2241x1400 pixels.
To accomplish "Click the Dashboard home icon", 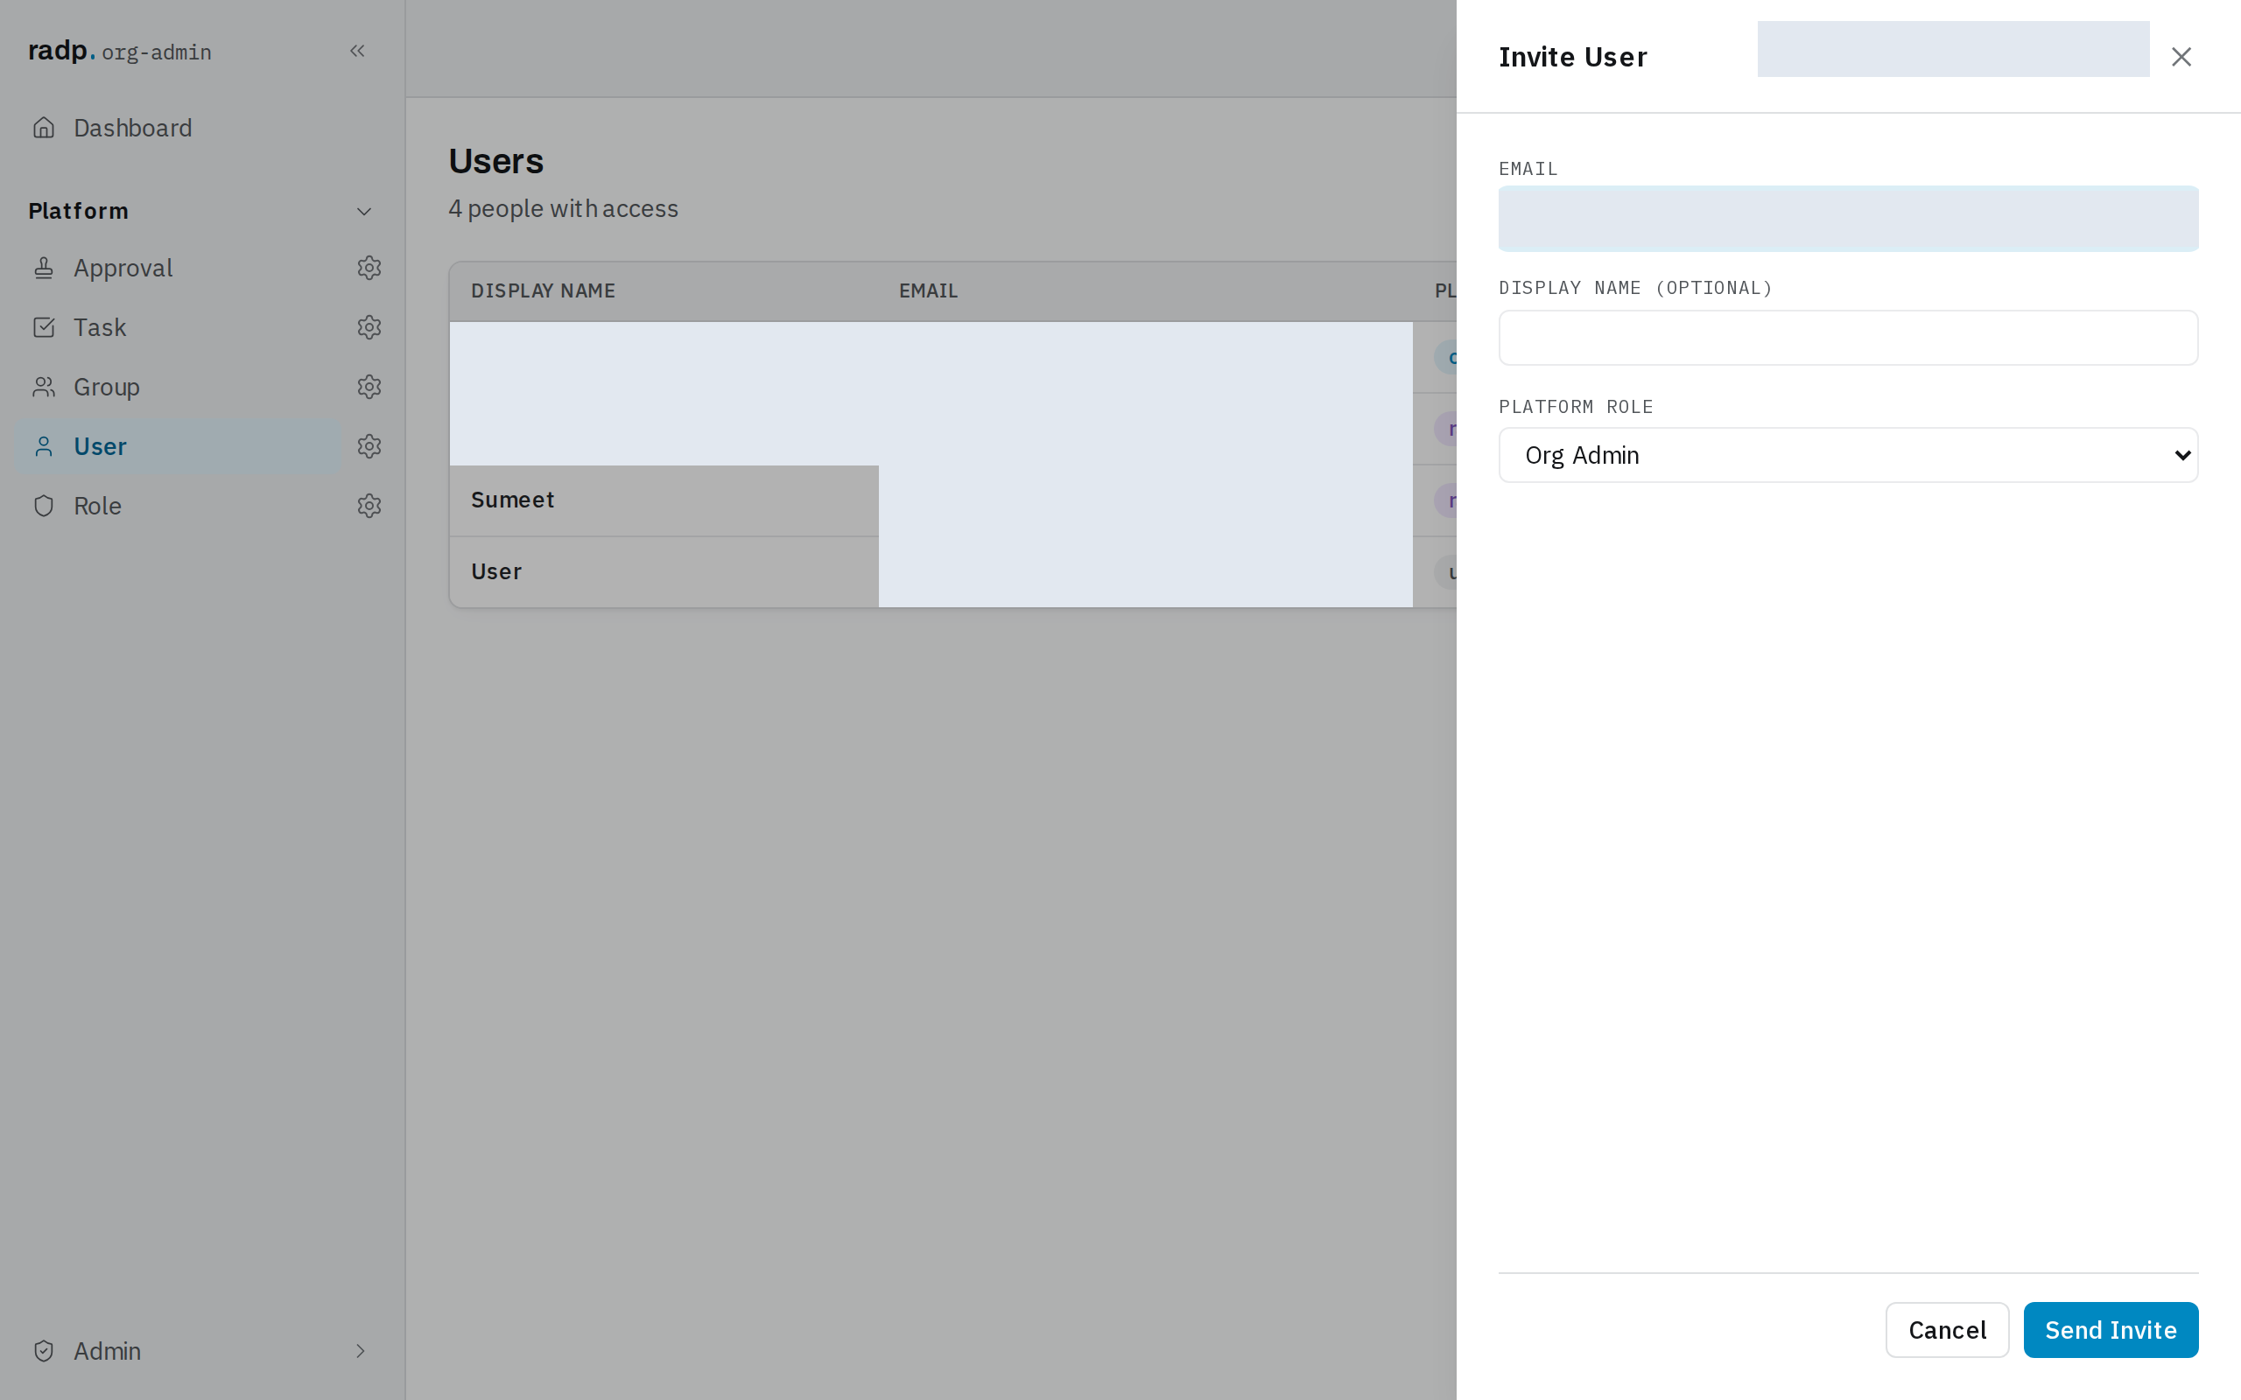I will pos(44,128).
